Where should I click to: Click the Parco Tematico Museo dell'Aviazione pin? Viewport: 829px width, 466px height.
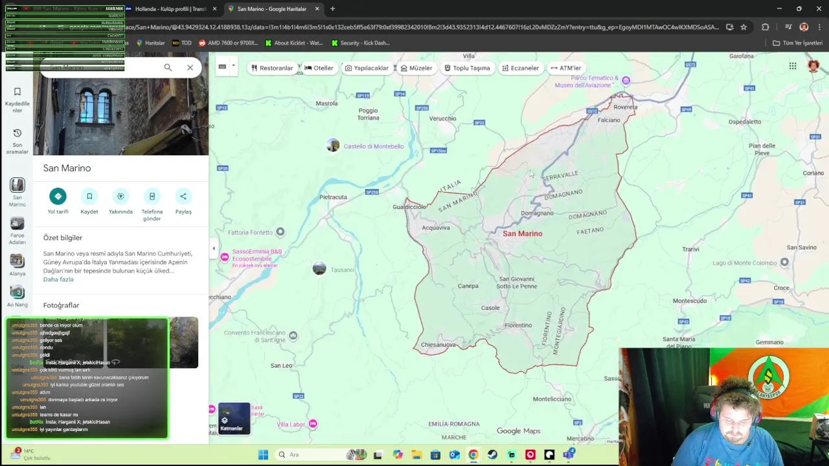point(626,80)
